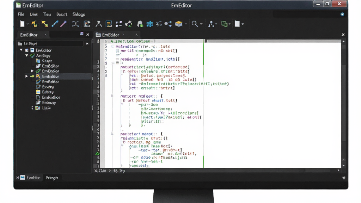This screenshot has height=203, width=361.
Task: Click the grey arch icon with green badge
Action: point(140,24)
